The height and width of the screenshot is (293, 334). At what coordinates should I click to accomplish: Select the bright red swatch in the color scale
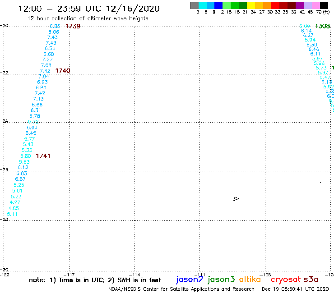coord(275,5)
